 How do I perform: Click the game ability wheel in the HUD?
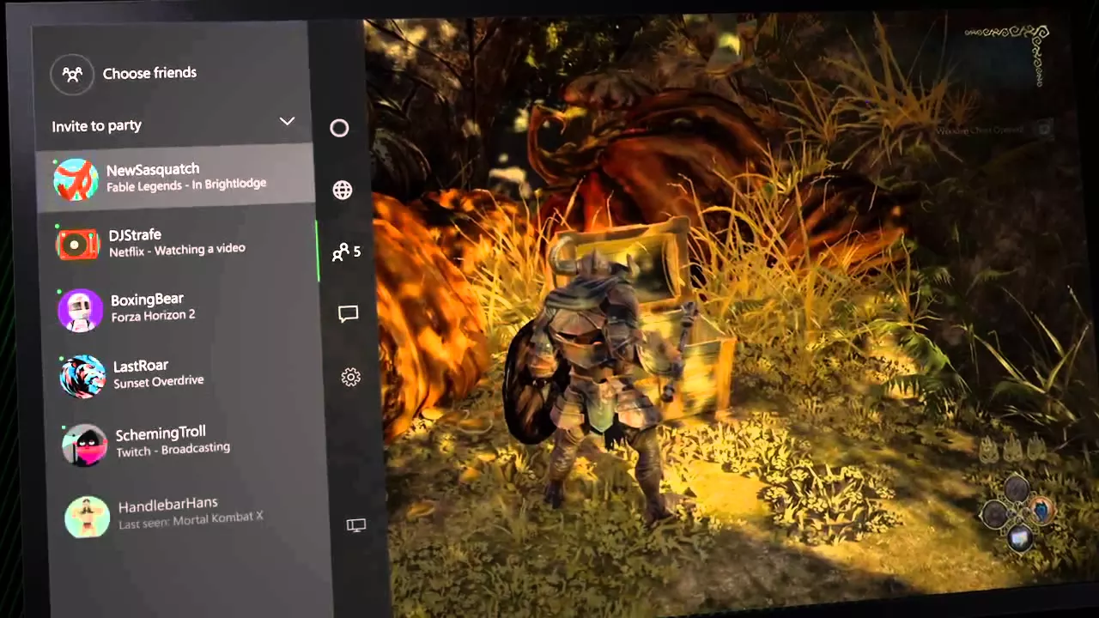[1017, 513]
